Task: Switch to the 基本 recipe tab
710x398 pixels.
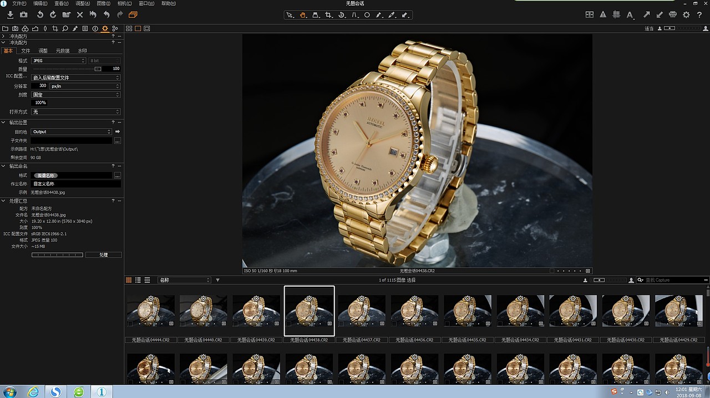Action: [x=8, y=50]
